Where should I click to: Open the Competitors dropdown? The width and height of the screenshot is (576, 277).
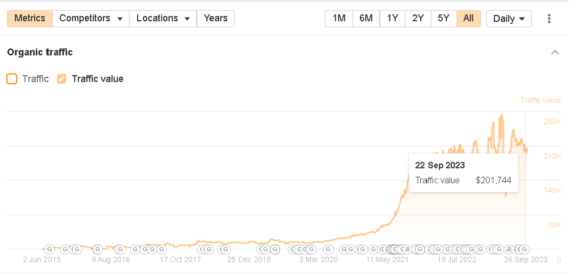[x=91, y=19]
